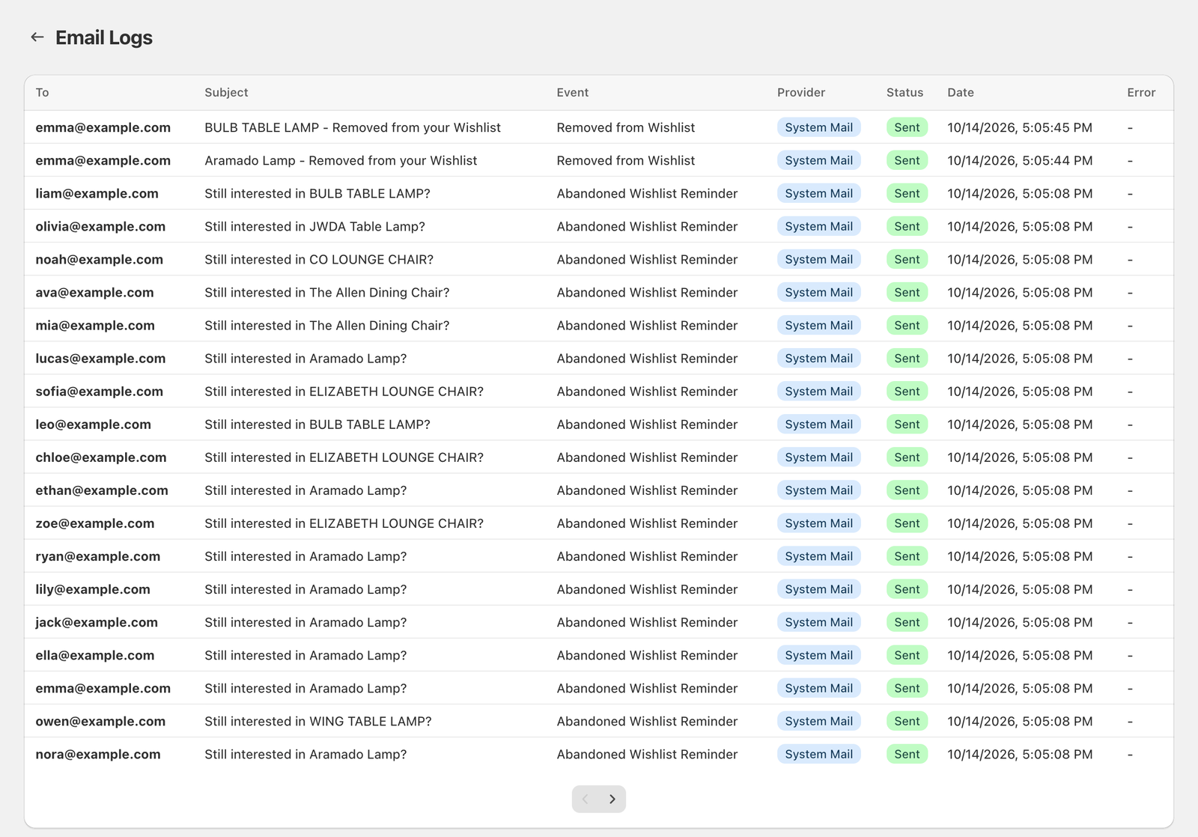Screen dimensions: 1198x837
Task: Click subject 'BULB TABLE LAMP - Removed from your Wishlist'
Action: click(353, 127)
